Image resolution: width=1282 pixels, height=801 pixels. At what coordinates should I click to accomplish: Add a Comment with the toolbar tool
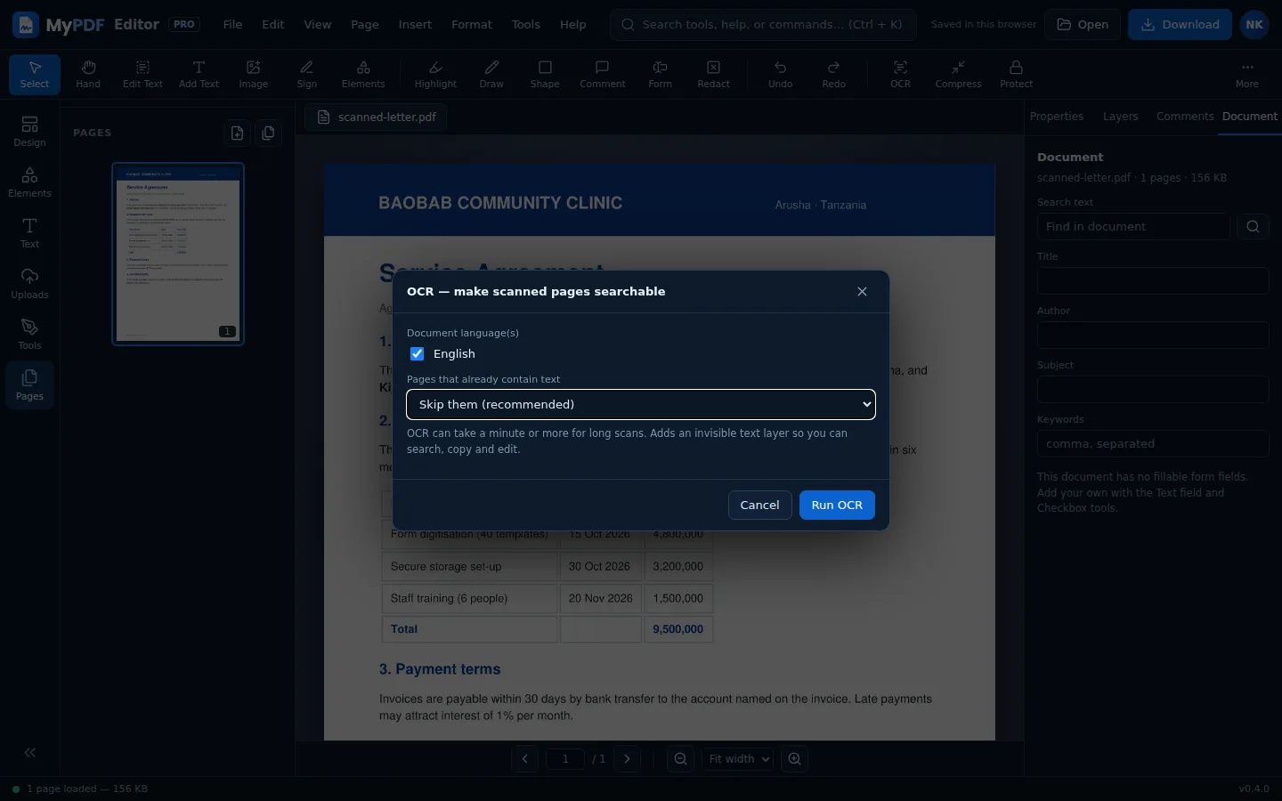[603, 75]
